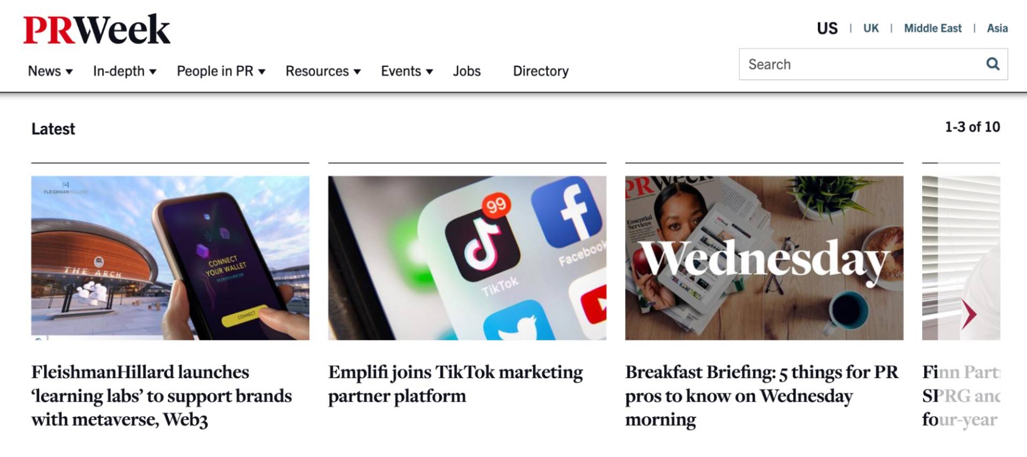Switch to the UK edition
1027x457 pixels.
[870, 28]
